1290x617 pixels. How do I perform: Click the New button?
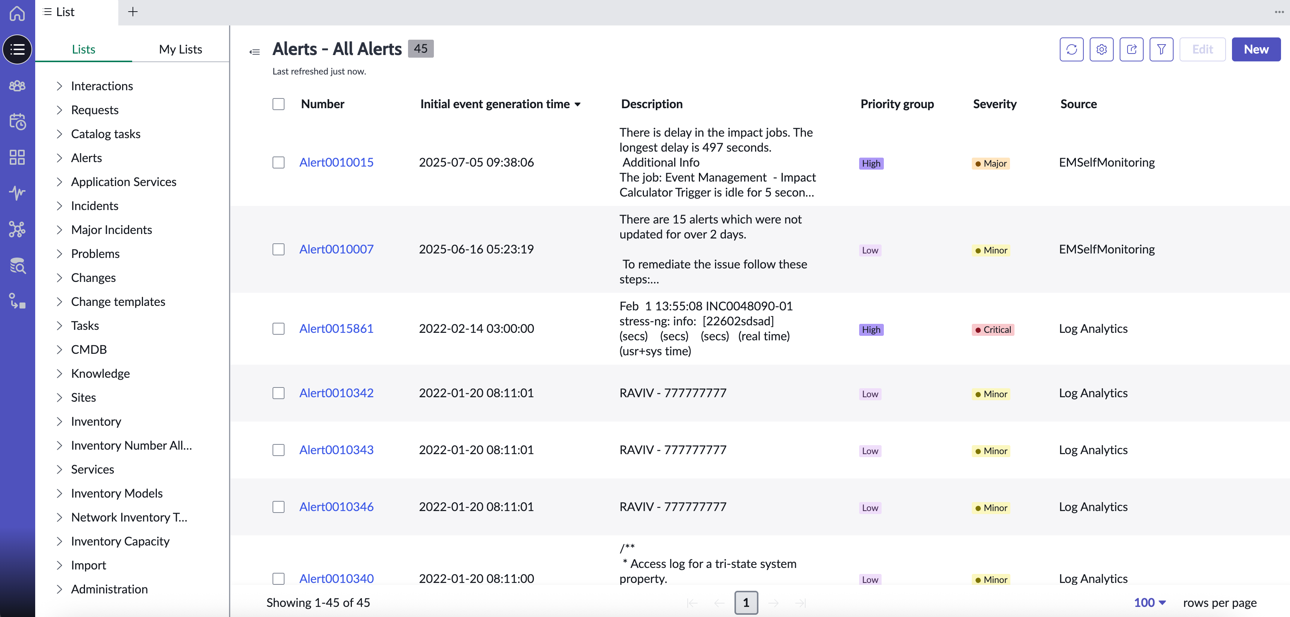tap(1256, 49)
